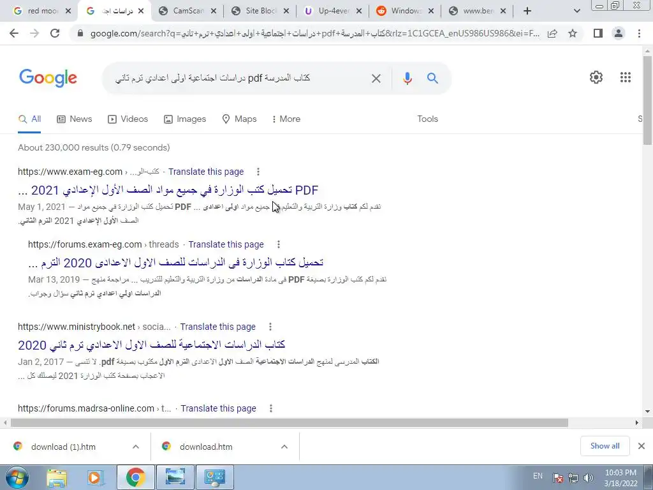
Task: Open options menu for forums.exam-eg.com result
Action: click(279, 244)
